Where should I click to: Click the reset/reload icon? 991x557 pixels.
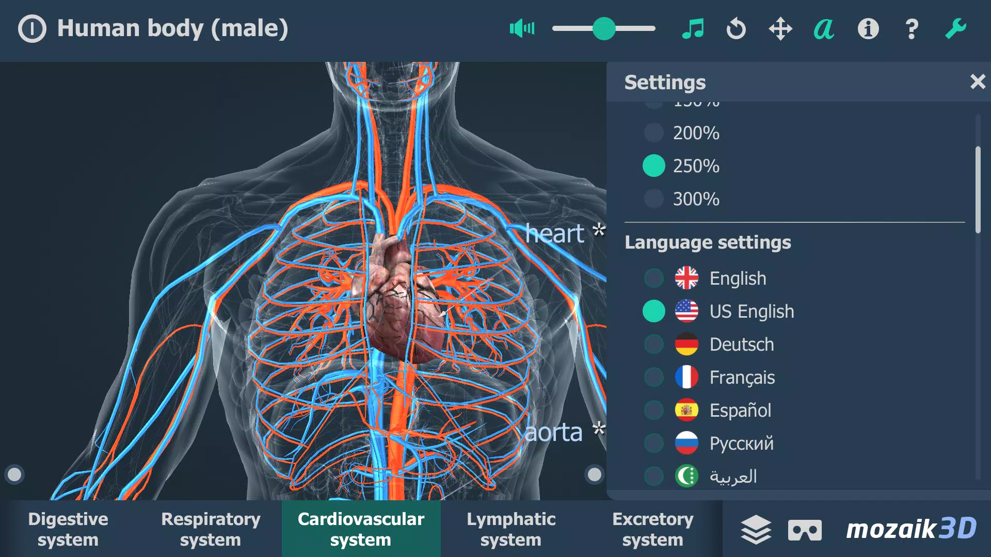click(737, 28)
